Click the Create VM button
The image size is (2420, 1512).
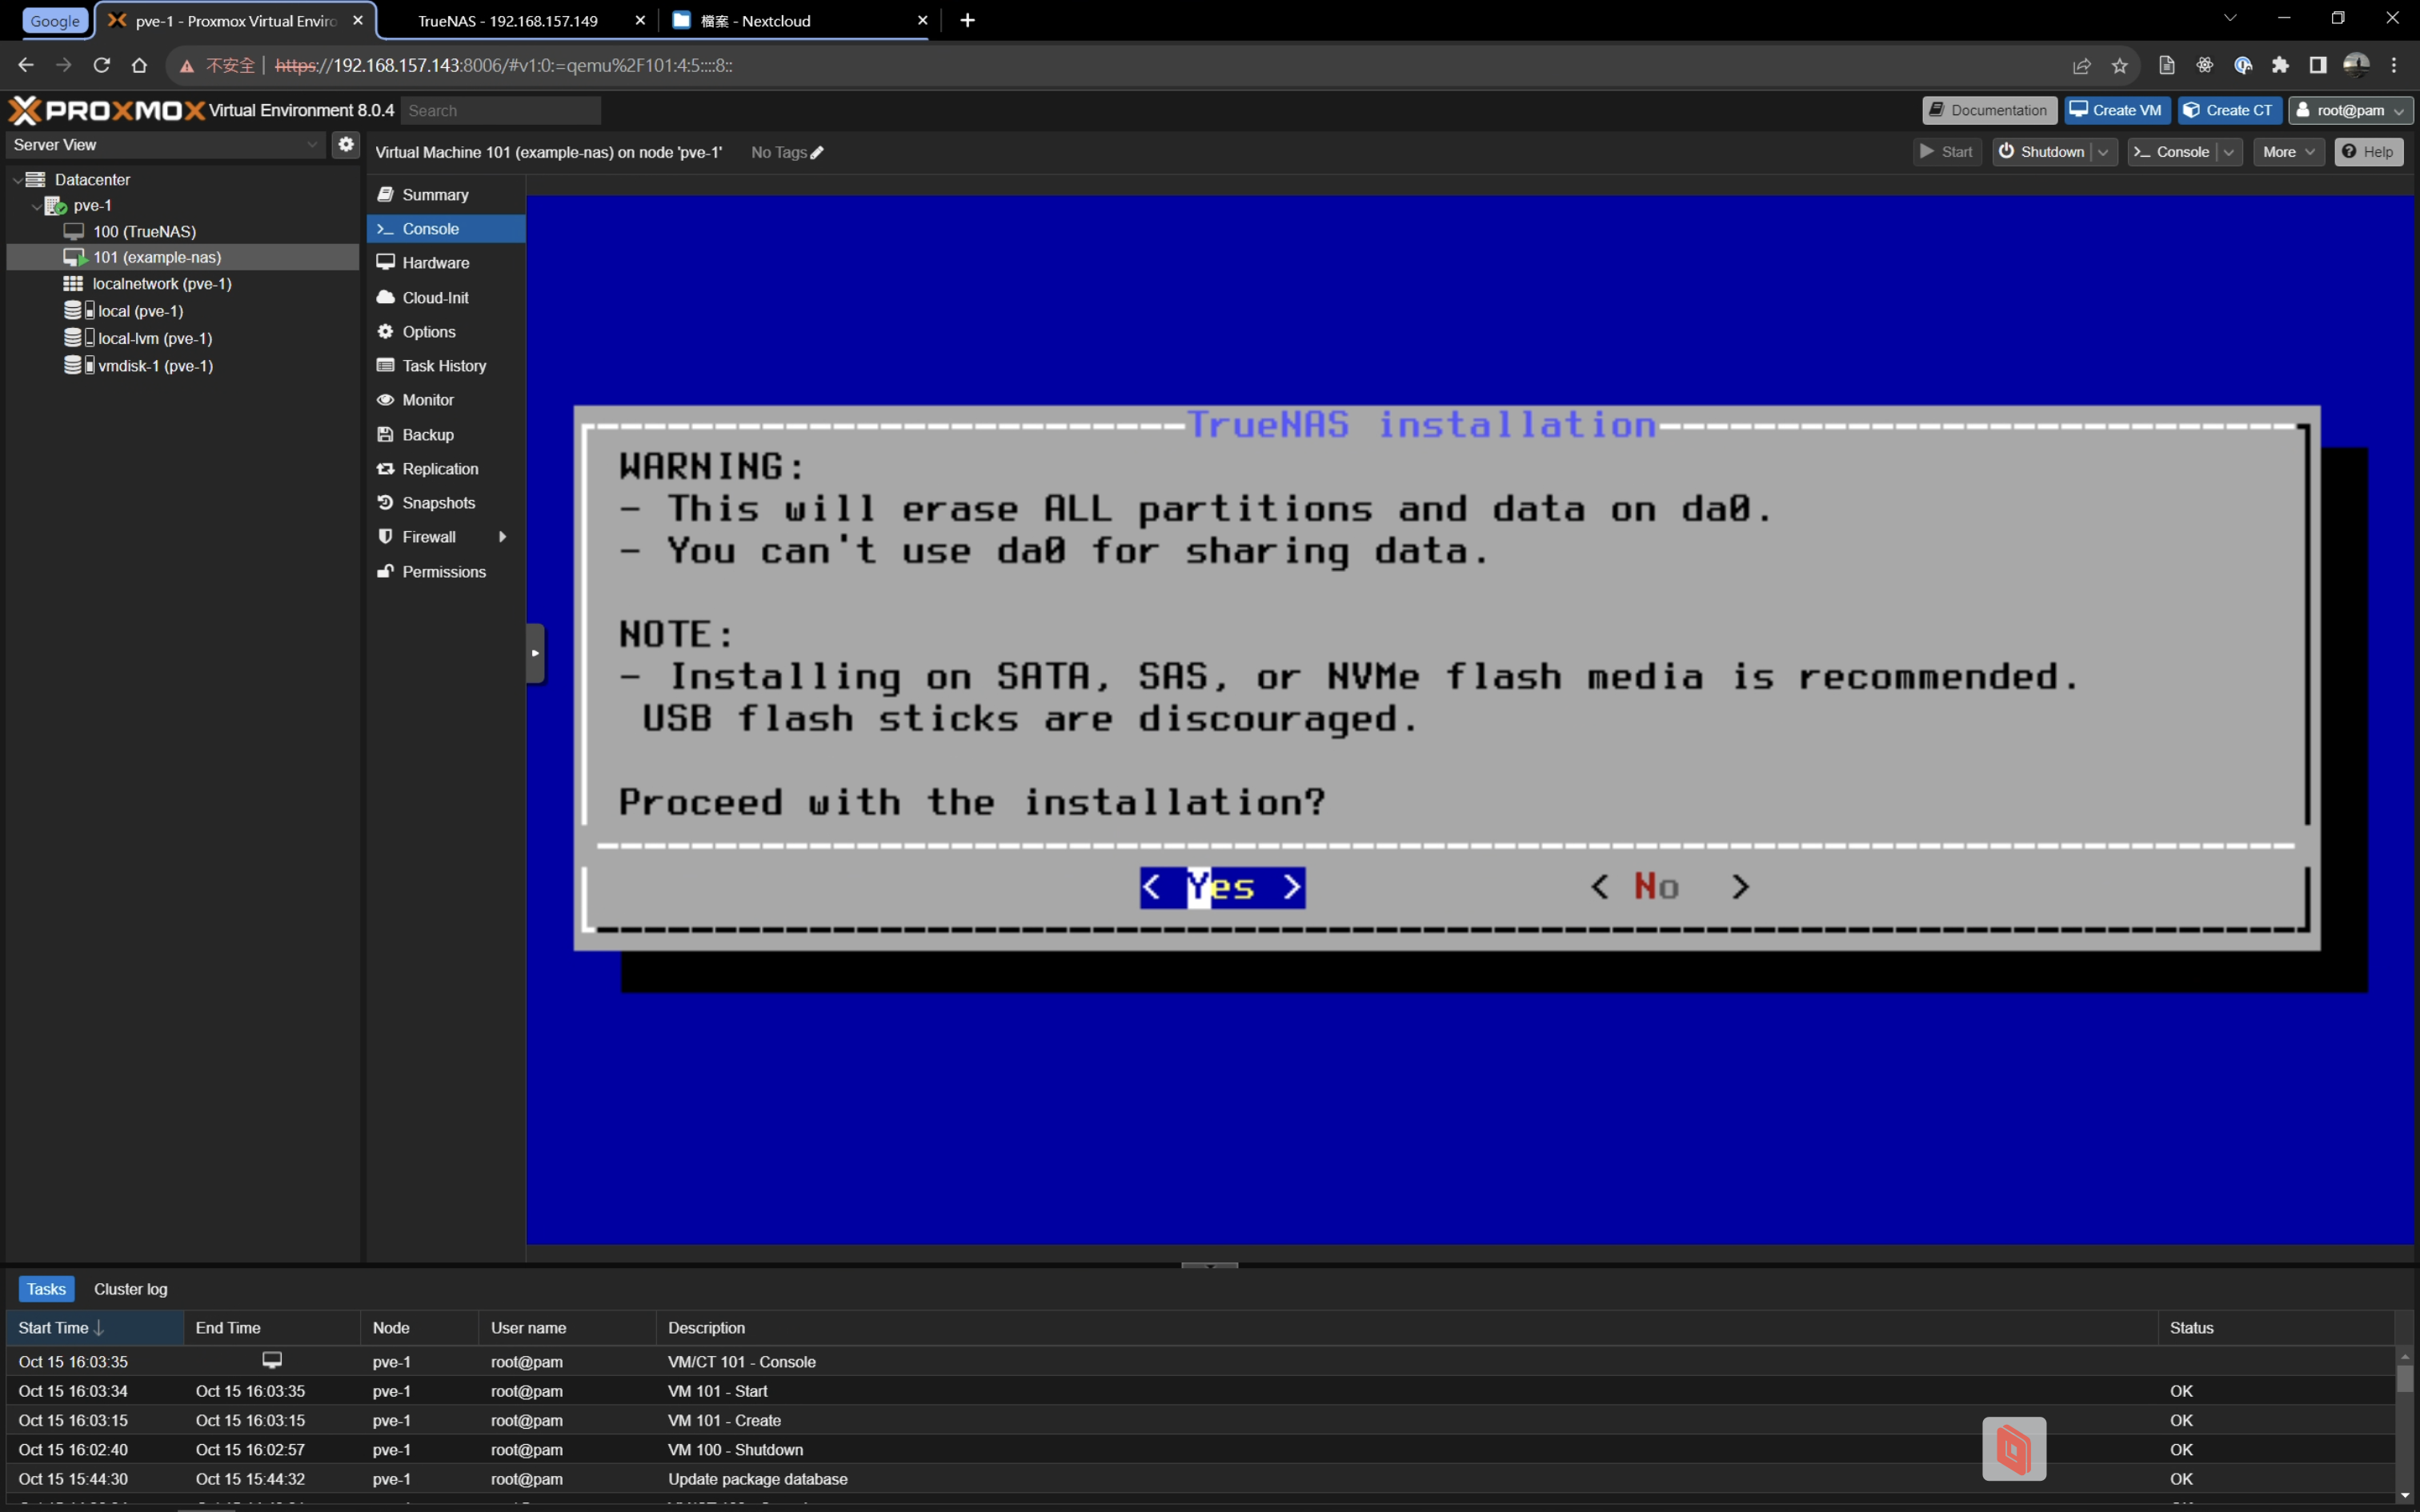tap(2115, 110)
